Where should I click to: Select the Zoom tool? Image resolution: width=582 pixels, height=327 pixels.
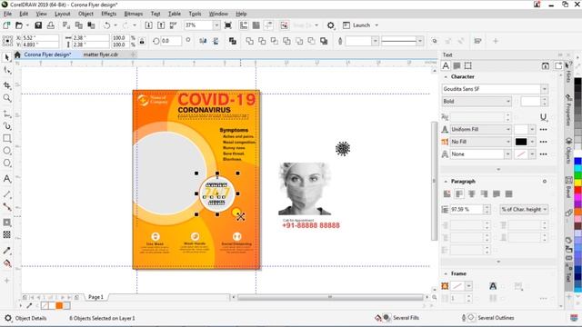coord(6,98)
